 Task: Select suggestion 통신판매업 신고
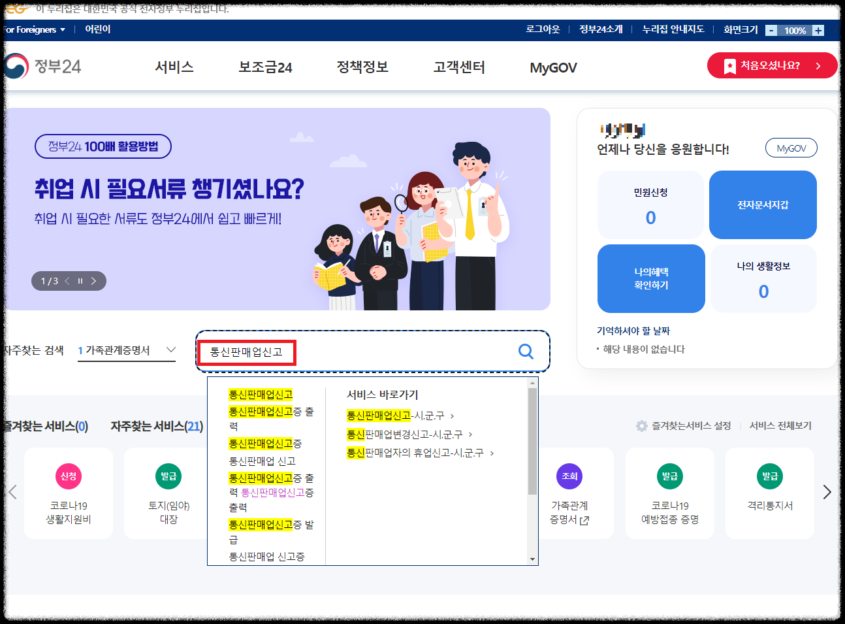click(x=262, y=461)
